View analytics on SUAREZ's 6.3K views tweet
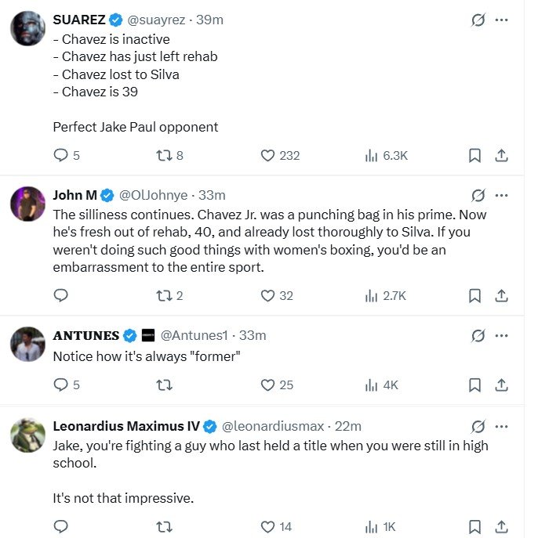This screenshot has height=538, width=538. [372, 155]
